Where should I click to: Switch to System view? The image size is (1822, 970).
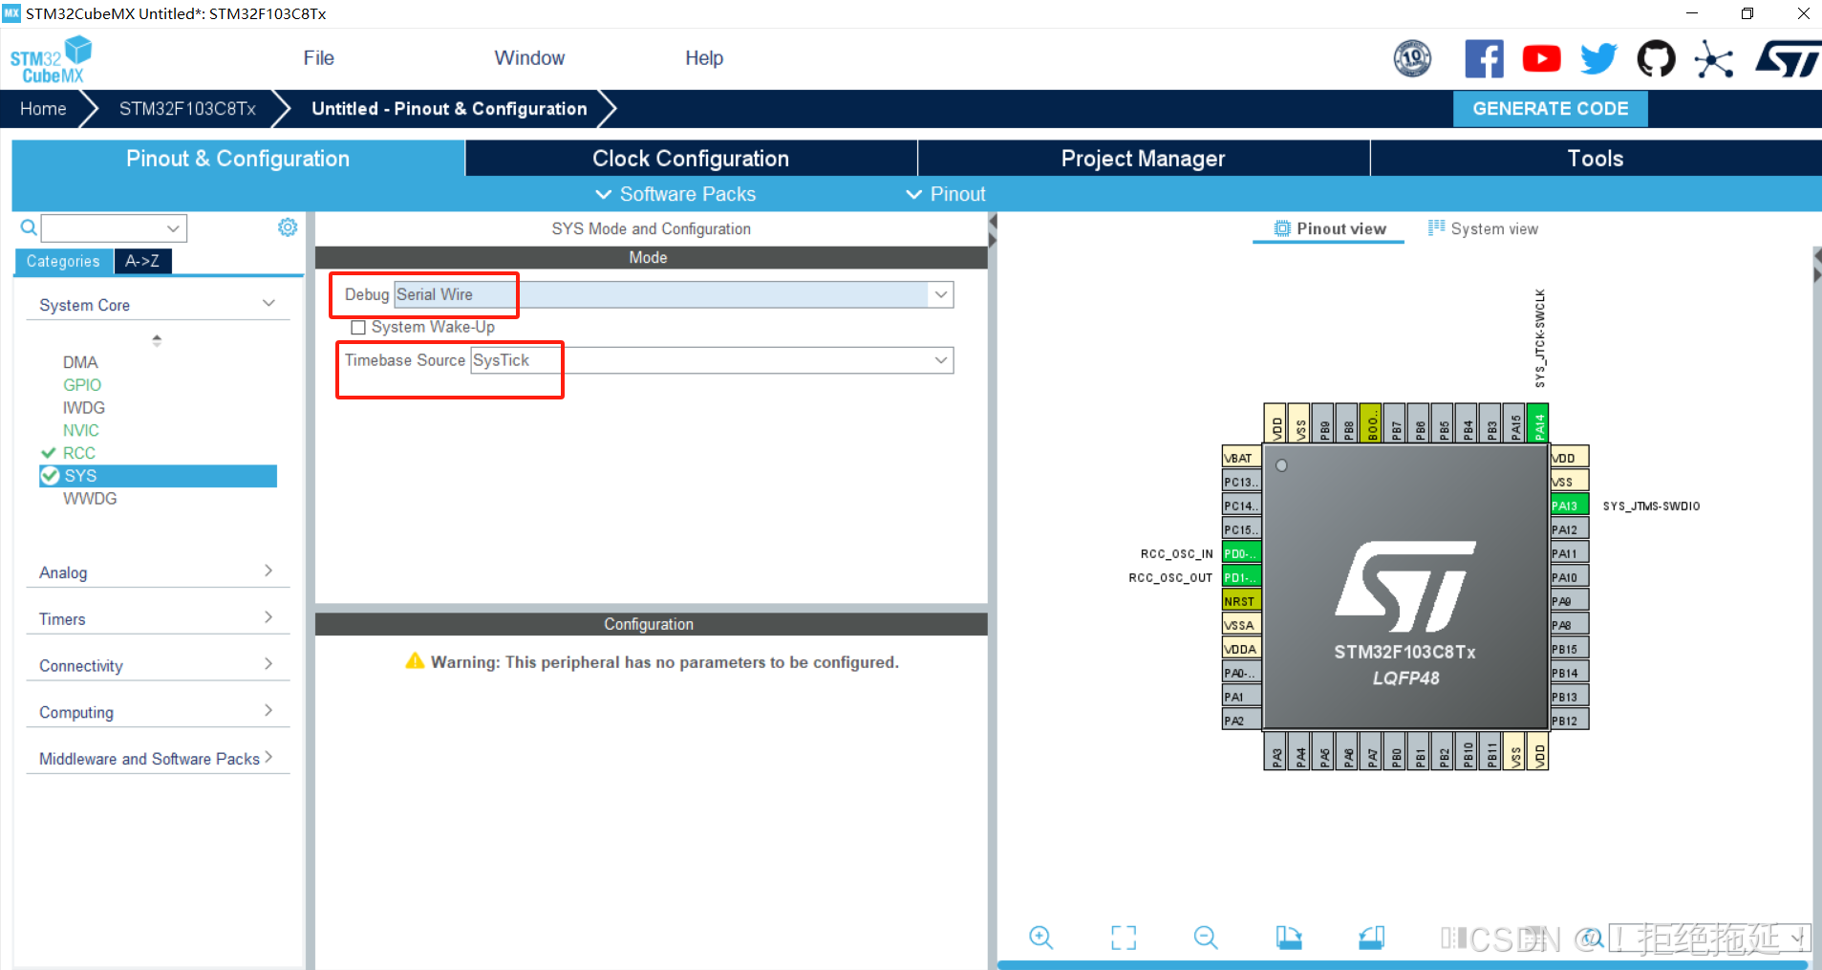1483,228
